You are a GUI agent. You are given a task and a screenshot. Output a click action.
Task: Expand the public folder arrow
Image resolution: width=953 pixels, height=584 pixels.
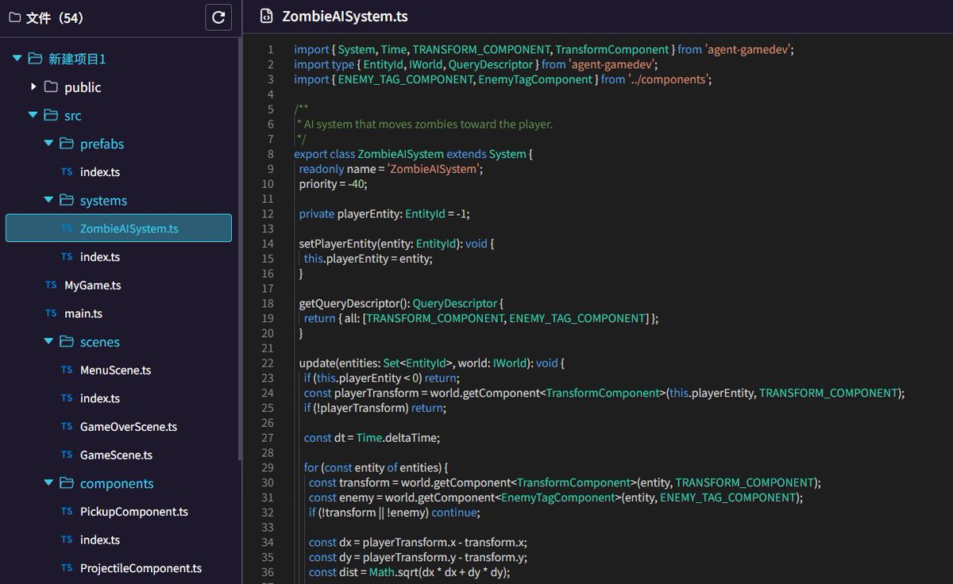[x=33, y=86]
